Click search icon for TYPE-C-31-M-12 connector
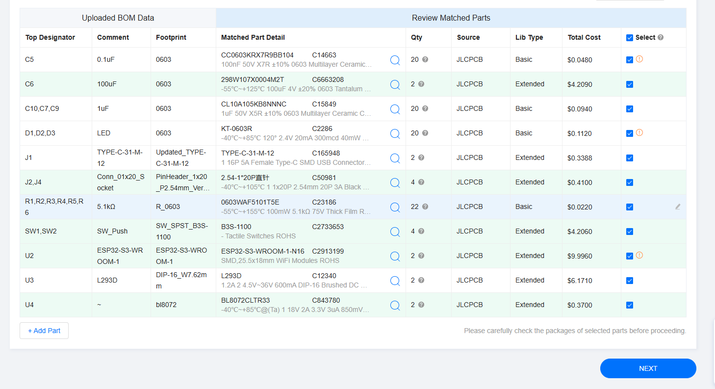715x389 pixels. coord(395,158)
